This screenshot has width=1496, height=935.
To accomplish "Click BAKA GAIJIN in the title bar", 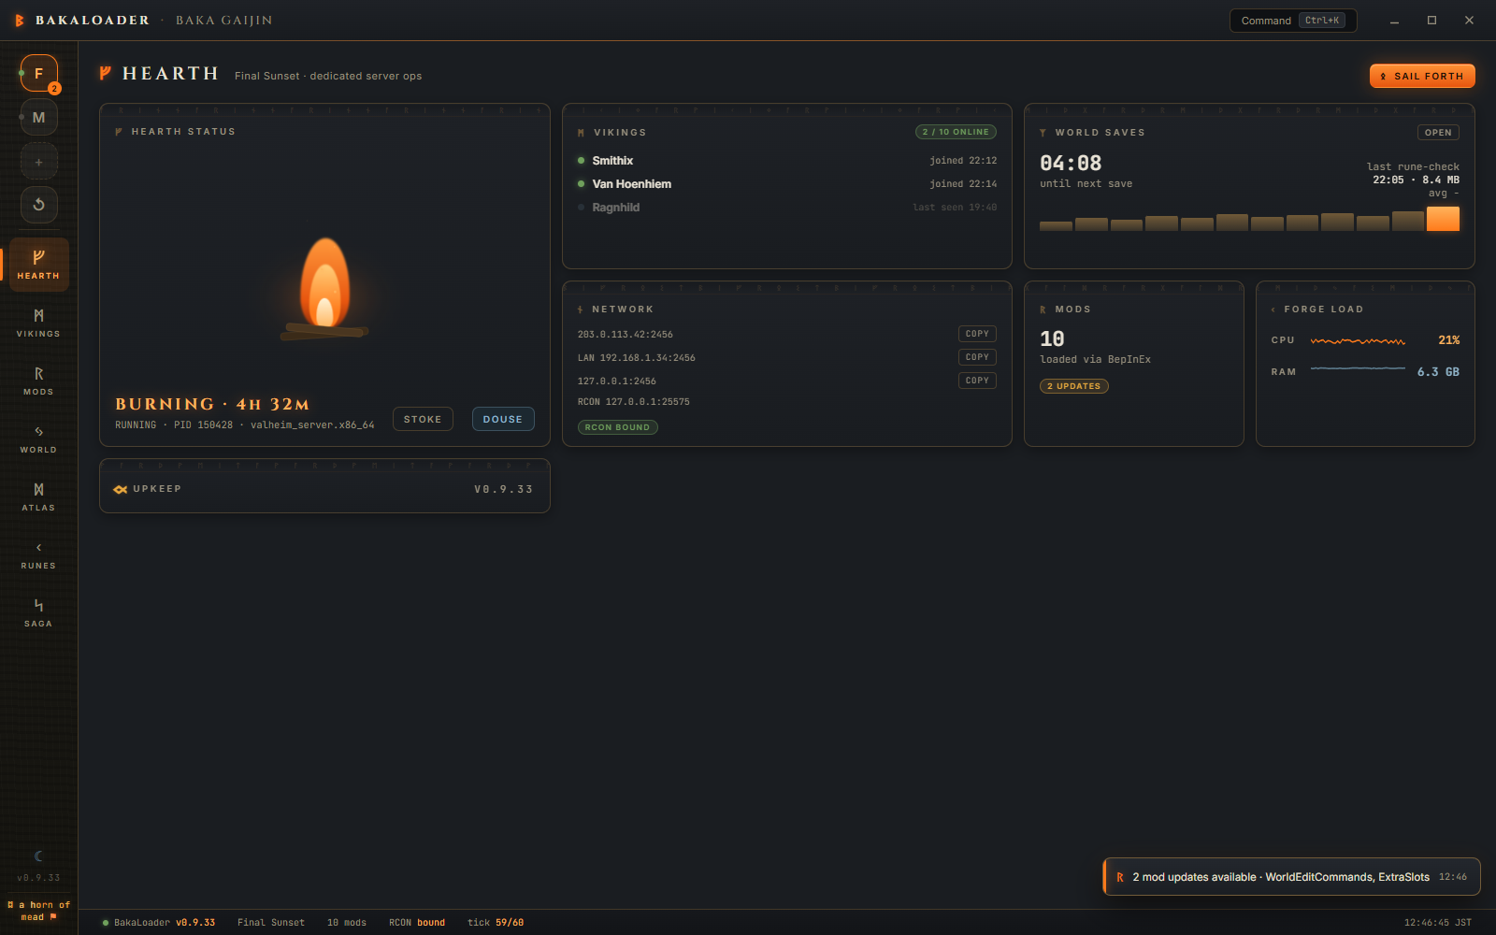I will click(x=224, y=21).
